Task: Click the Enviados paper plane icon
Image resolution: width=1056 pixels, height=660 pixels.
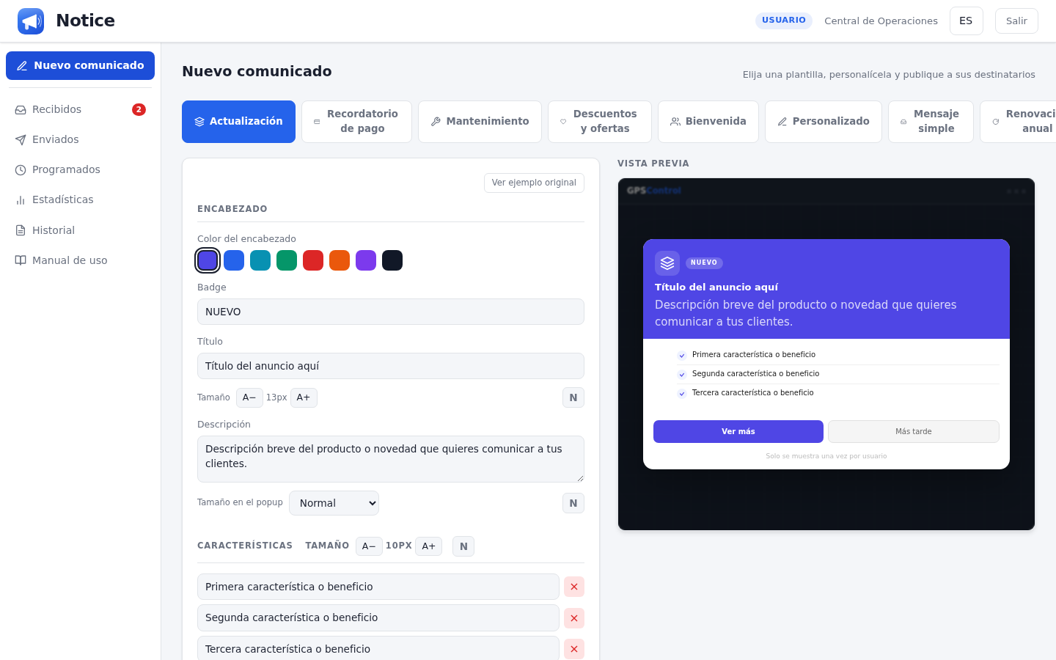Action: (21, 140)
